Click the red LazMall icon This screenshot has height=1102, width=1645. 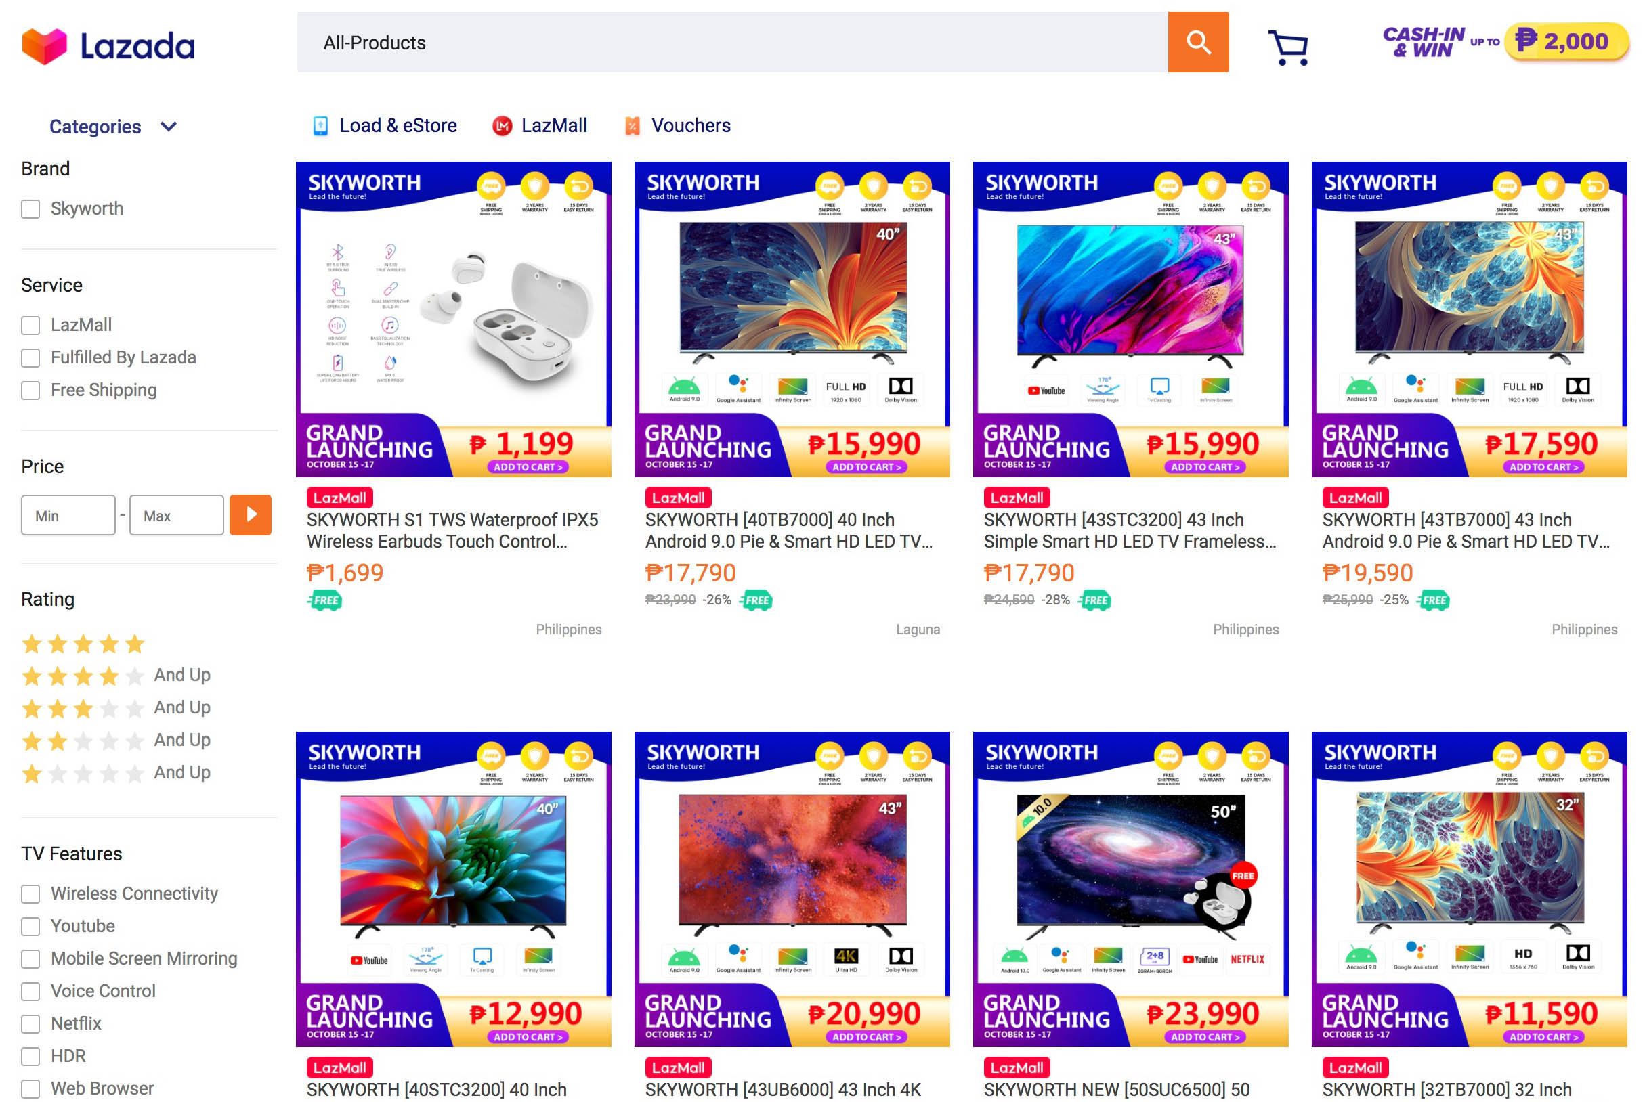pyautogui.click(x=502, y=126)
